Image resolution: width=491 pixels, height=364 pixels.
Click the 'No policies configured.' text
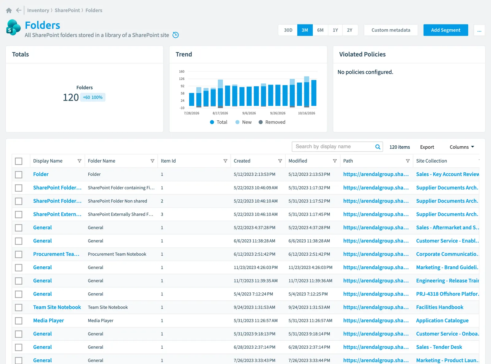tap(365, 72)
